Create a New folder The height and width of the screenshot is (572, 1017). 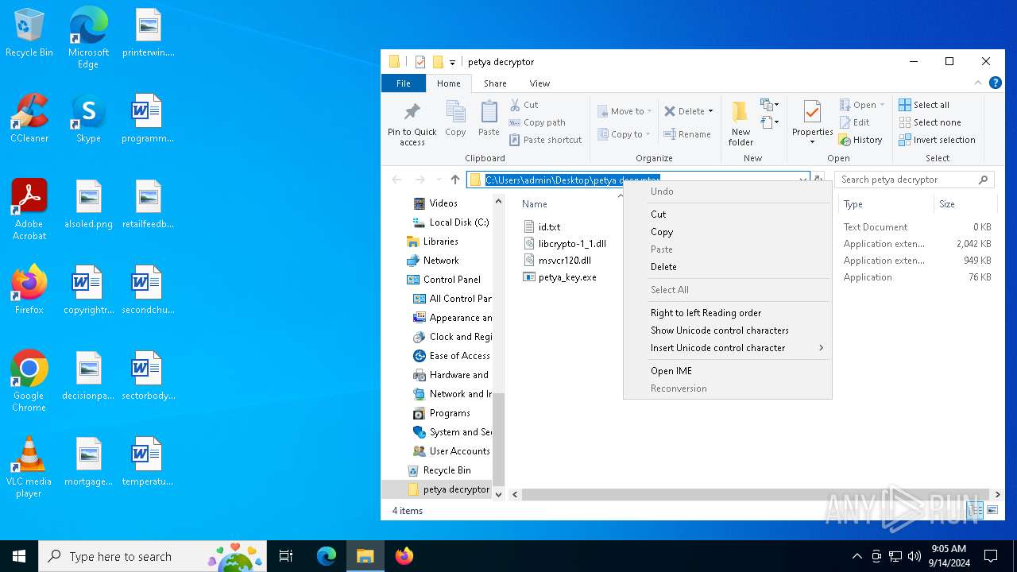(x=741, y=124)
